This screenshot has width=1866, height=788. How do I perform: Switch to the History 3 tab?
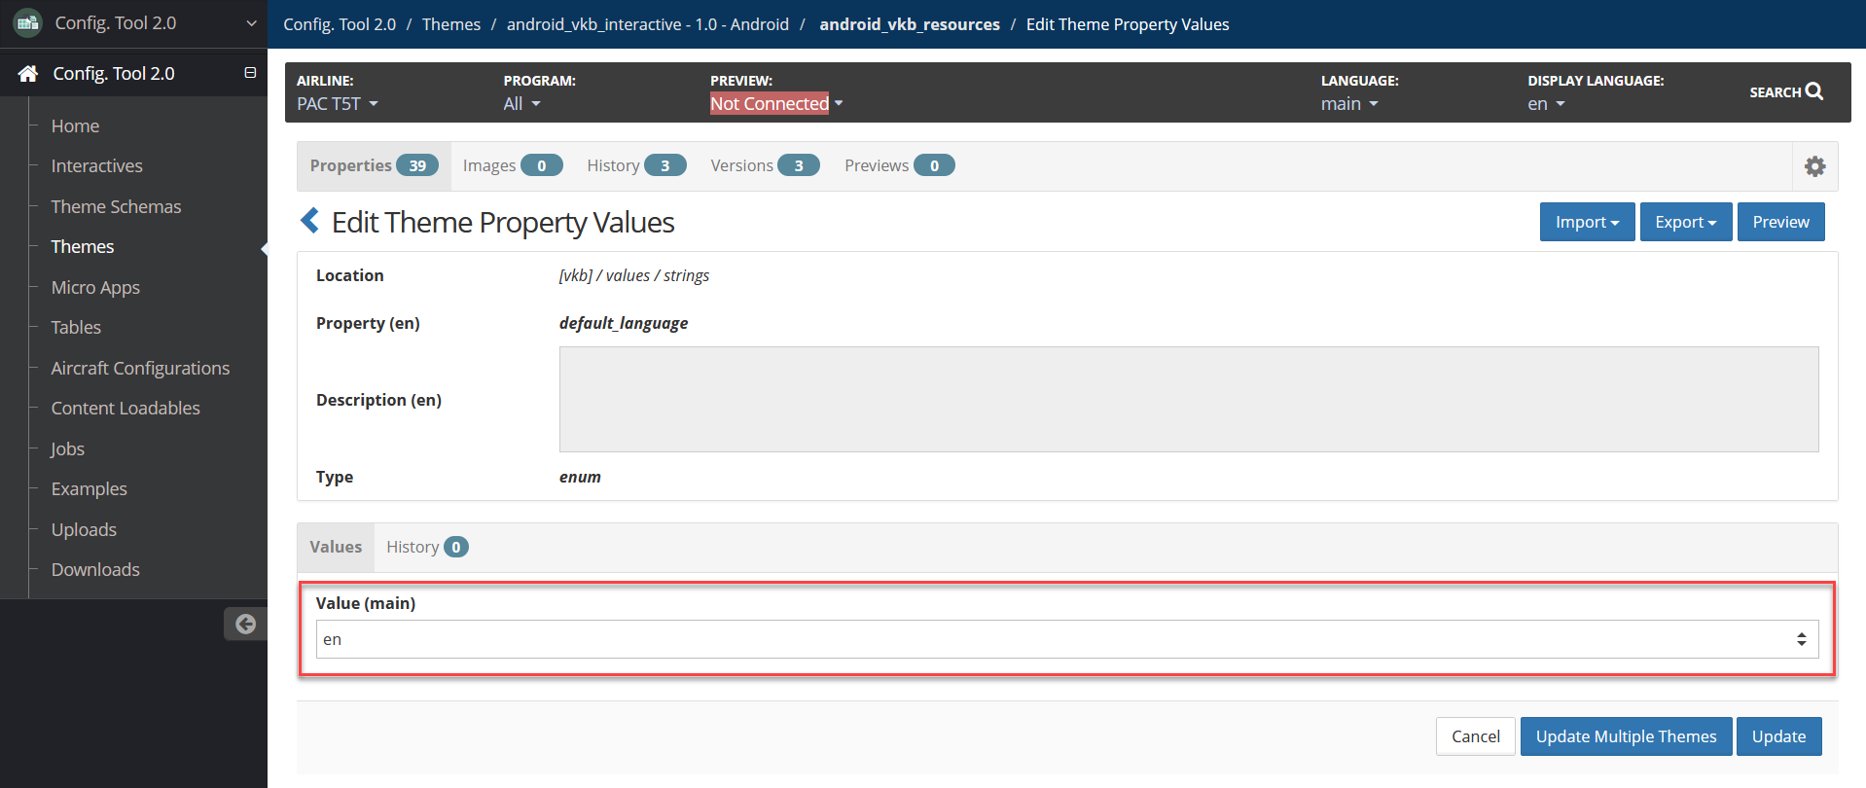[x=636, y=165]
